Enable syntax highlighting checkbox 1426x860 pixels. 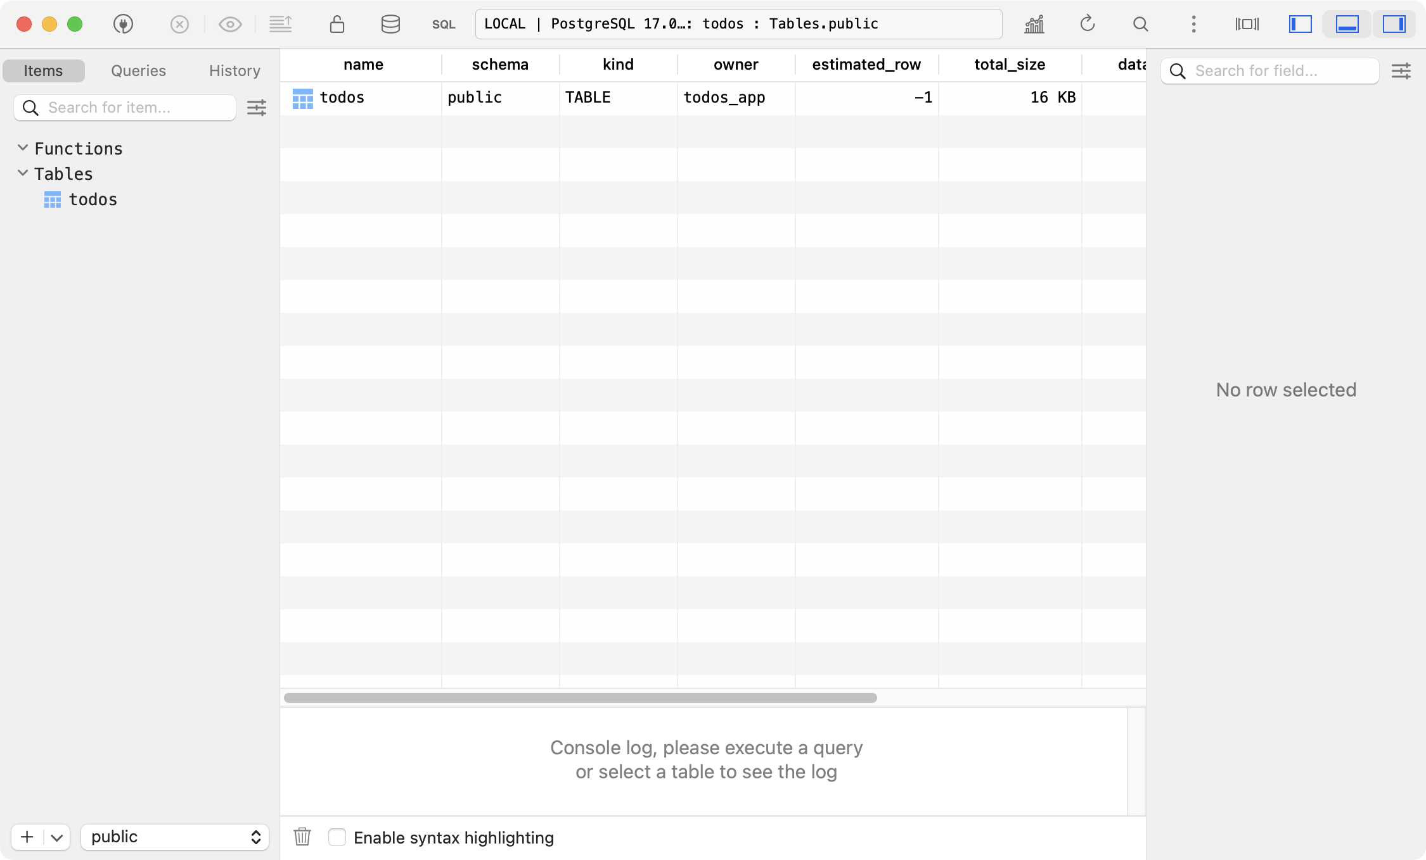[337, 837]
